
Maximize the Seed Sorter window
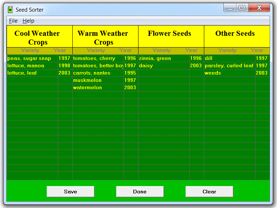242,8
